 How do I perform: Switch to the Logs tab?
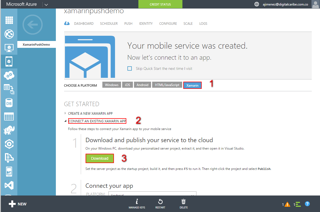203,23
